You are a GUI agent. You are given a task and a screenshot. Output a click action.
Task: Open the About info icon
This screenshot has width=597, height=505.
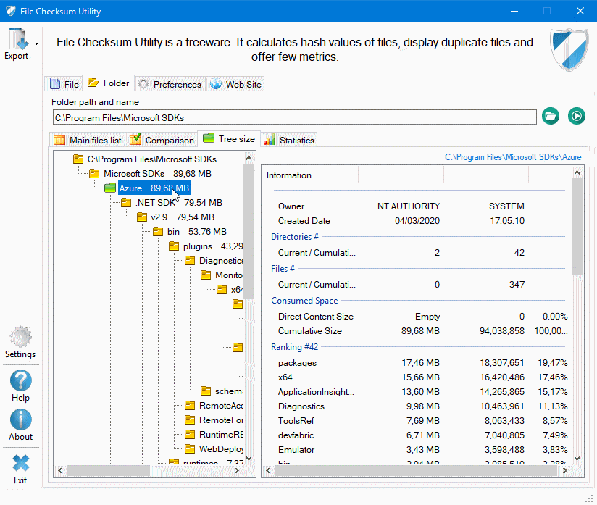(x=20, y=420)
